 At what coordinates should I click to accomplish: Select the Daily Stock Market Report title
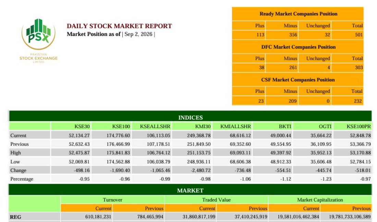click(x=119, y=26)
